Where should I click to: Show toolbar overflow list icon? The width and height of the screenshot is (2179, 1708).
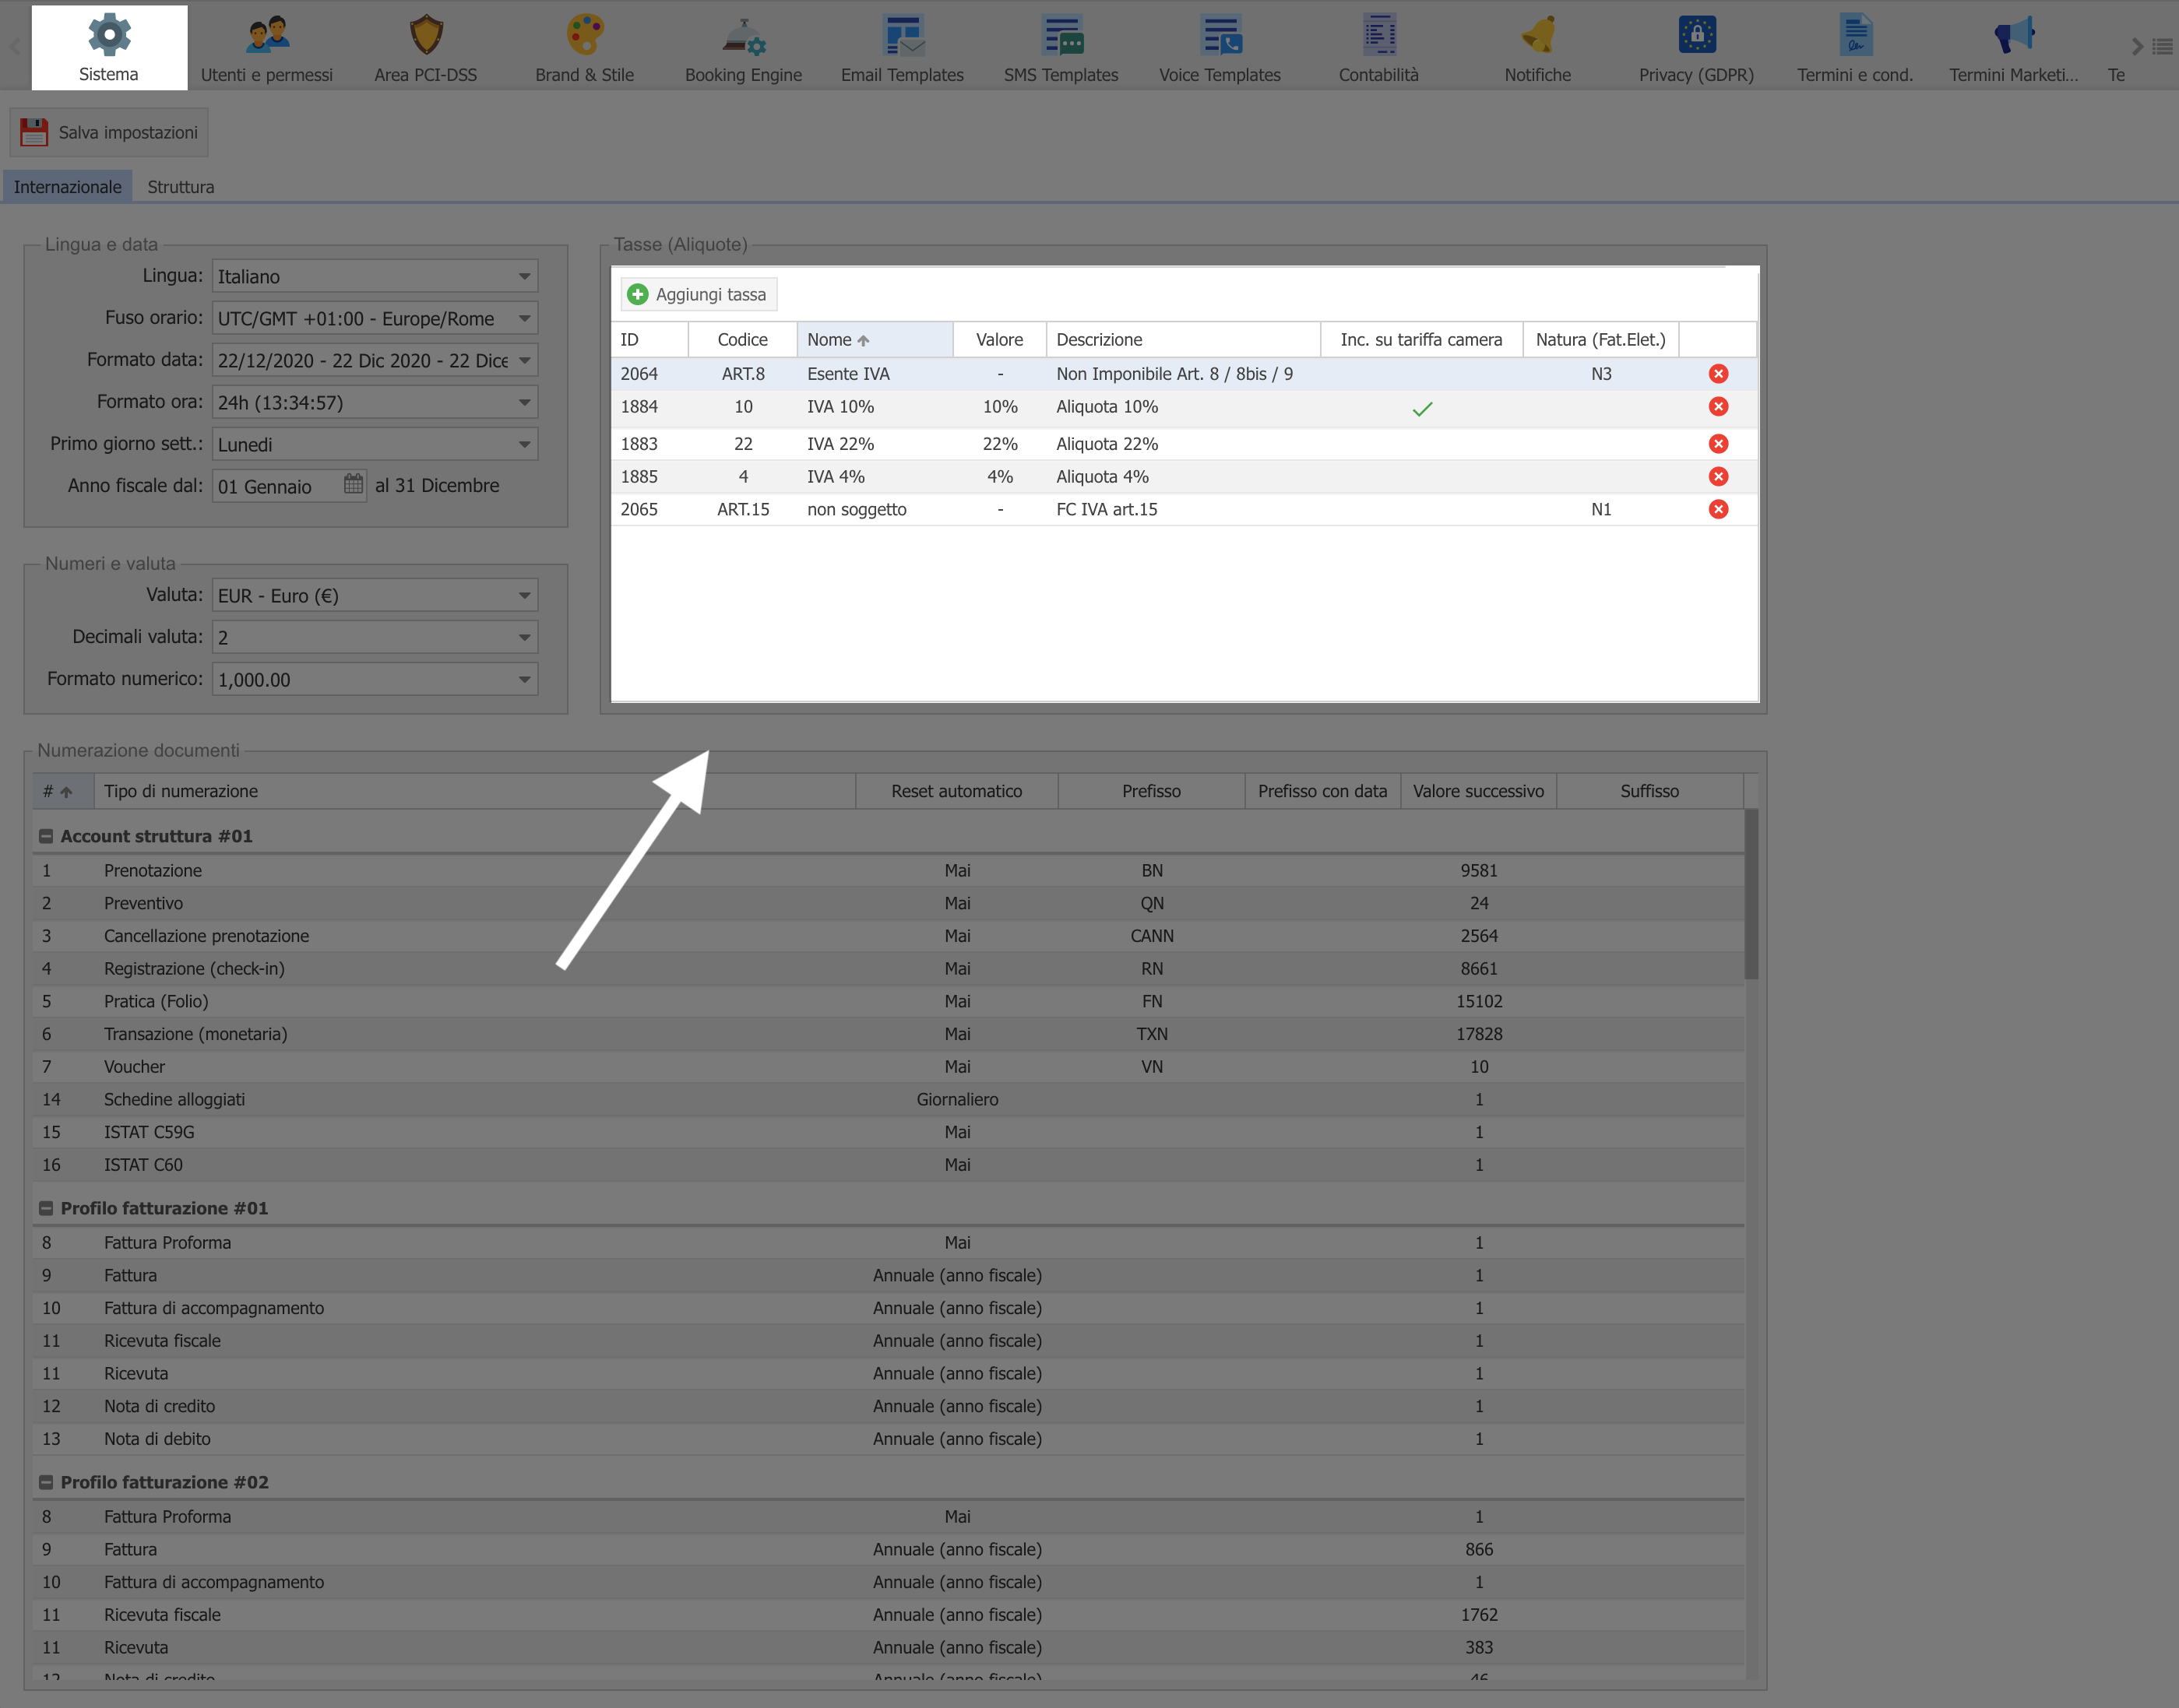pos(2162,46)
